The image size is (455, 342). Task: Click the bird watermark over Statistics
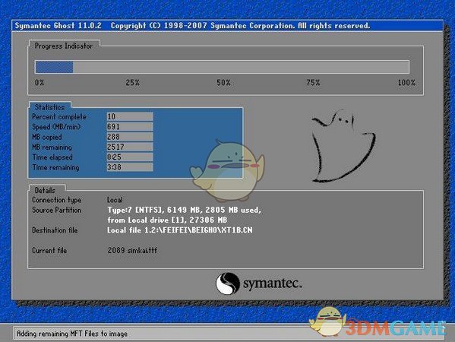(x=227, y=171)
